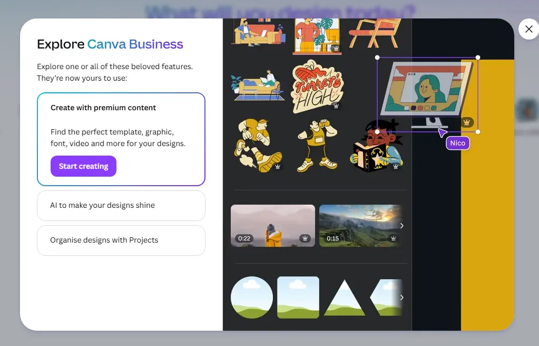Open the 0:15 landscape video thumbnail
The height and width of the screenshot is (346, 539).
click(359, 226)
